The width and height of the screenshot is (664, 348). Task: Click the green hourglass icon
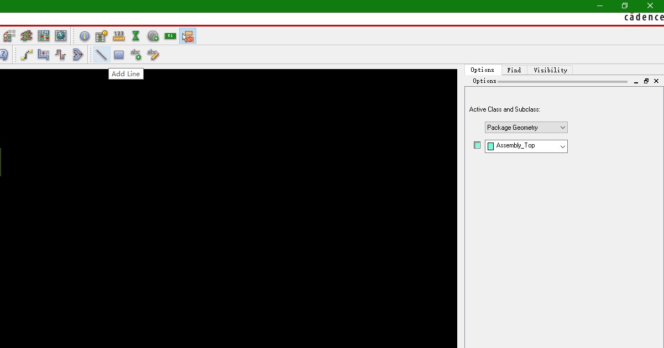point(136,36)
